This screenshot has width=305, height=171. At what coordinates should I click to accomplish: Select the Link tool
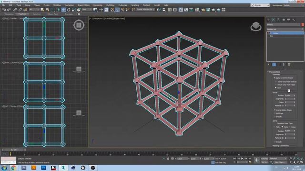[x=15, y=9]
